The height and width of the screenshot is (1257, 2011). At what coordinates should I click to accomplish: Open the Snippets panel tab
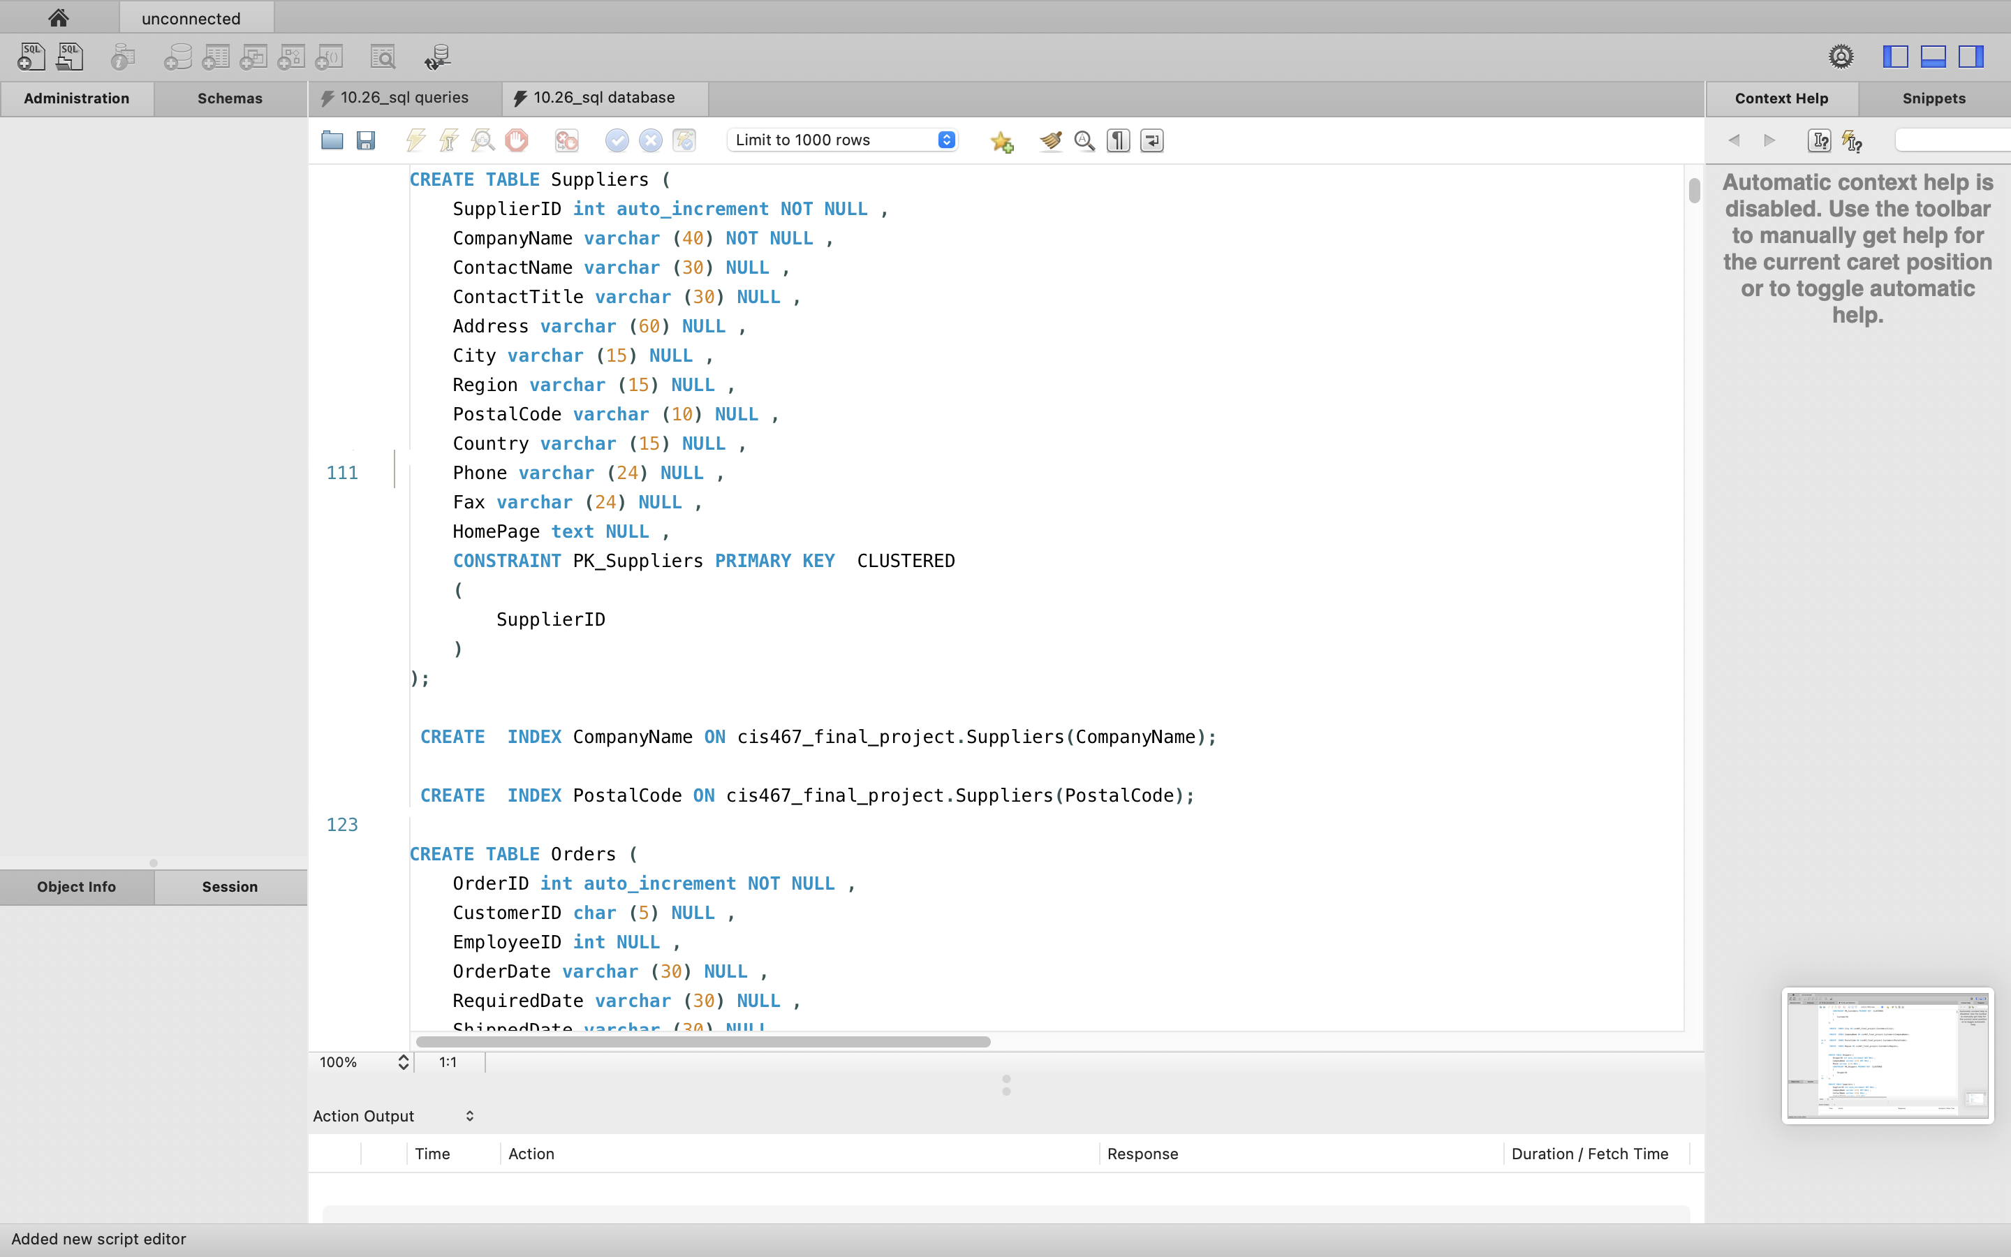pos(1933,97)
